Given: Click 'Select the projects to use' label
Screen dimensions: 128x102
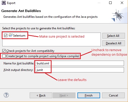Looking at the screenshot, I should pos(39,28).
